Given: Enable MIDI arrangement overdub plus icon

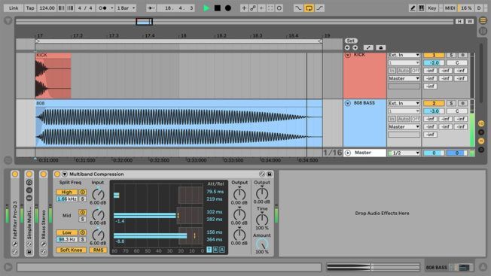Looking at the screenshot, I should tap(244, 8).
